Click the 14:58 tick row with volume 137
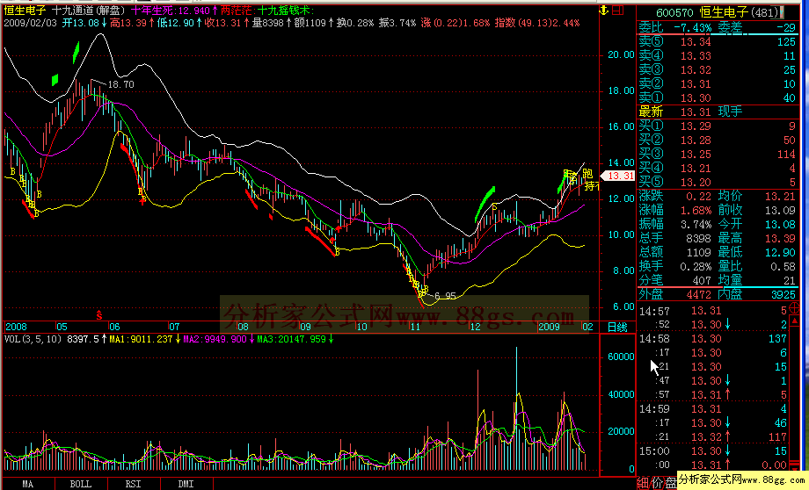The width and height of the screenshot is (809, 490). click(x=713, y=338)
